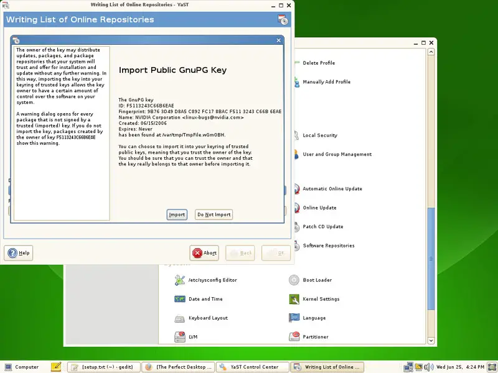Switch to The Perfect Desktop browser window

point(178,367)
